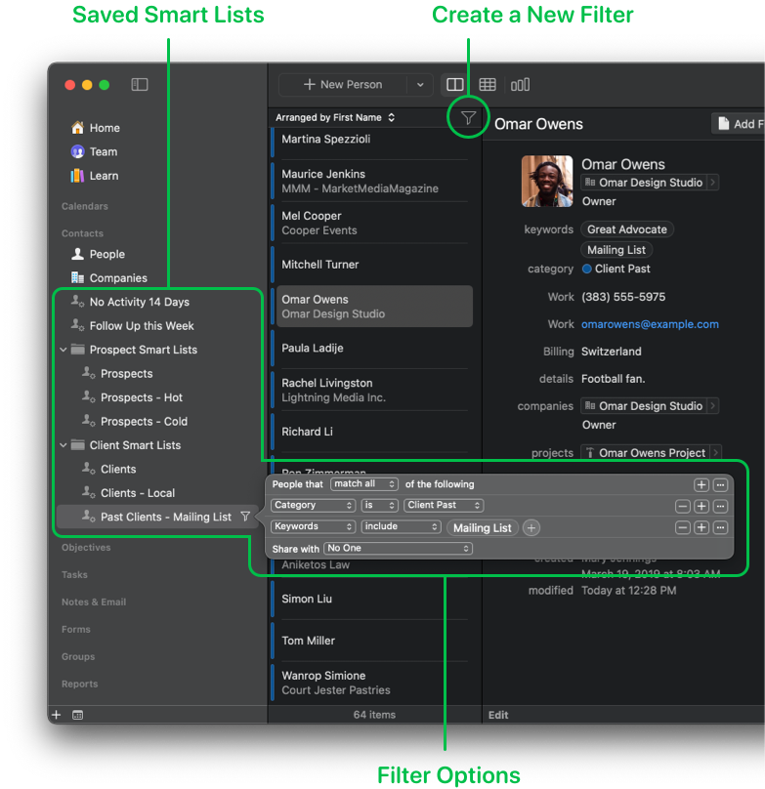Switch to table grid view
Screen dimensions: 765x789
tap(487, 85)
